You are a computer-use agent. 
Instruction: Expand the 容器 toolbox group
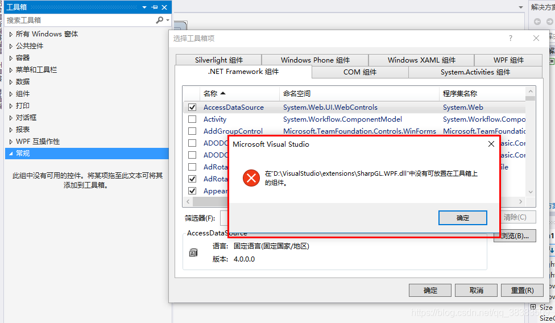point(11,58)
